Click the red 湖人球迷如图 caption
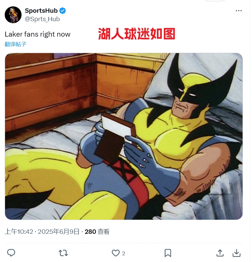 [137, 34]
